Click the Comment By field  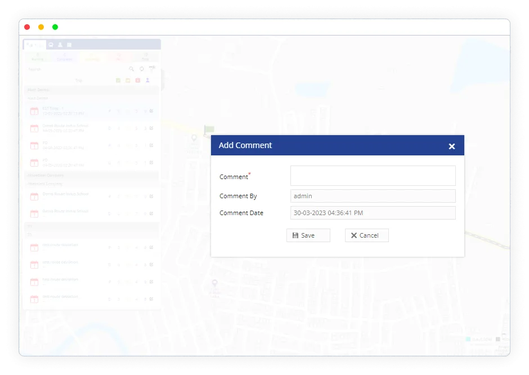click(373, 196)
